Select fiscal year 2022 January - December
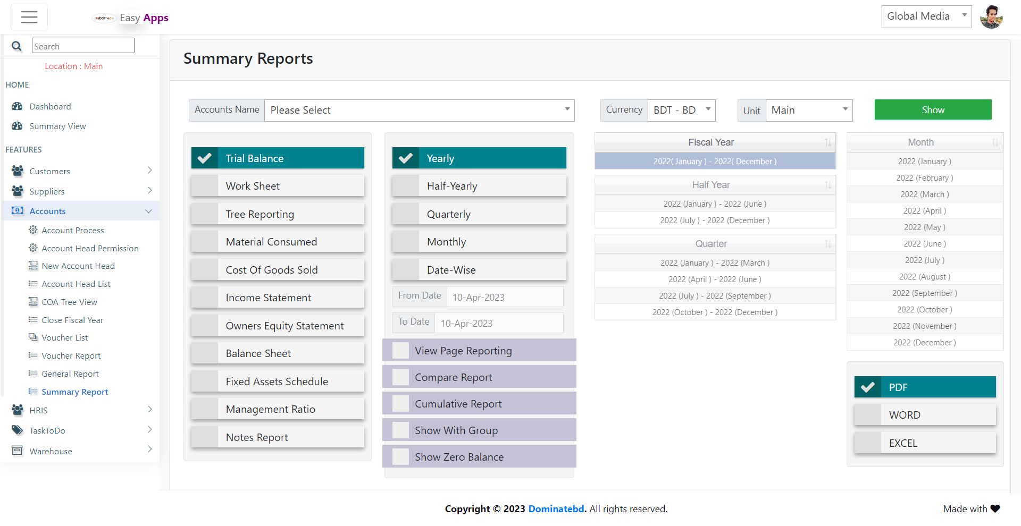This screenshot has height=526, width=1021. pos(715,161)
